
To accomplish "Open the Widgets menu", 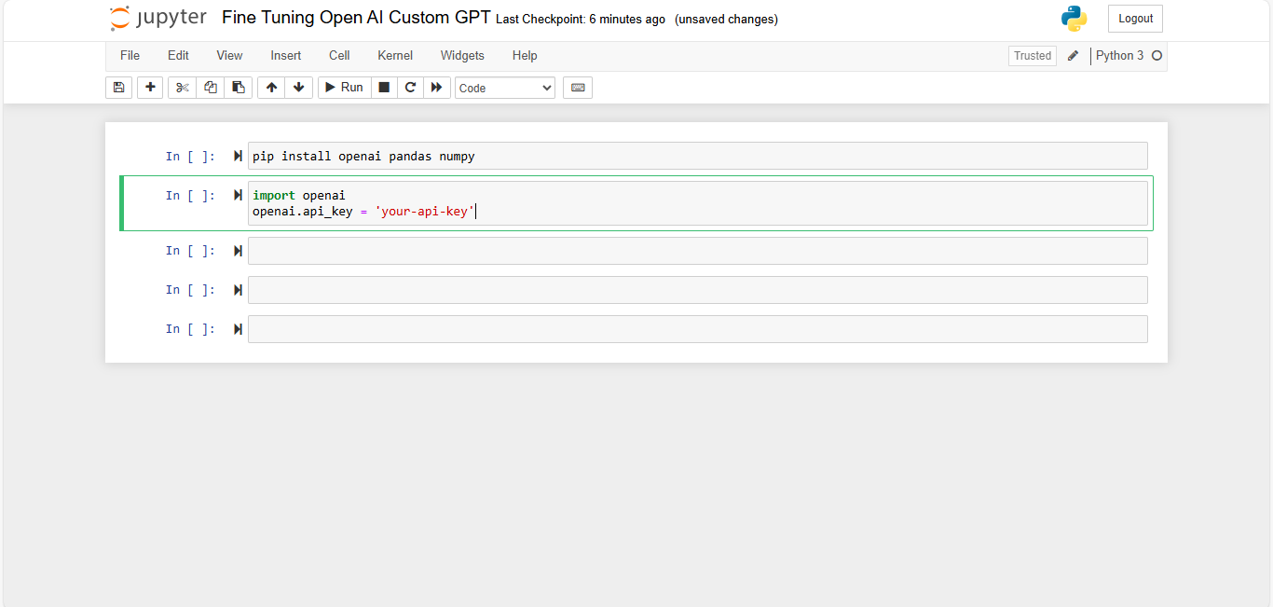I will (461, 55).
